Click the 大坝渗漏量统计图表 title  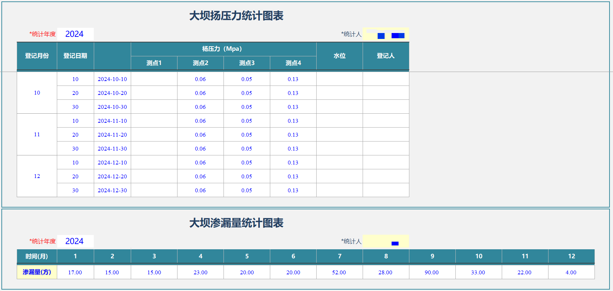[236, 223]
